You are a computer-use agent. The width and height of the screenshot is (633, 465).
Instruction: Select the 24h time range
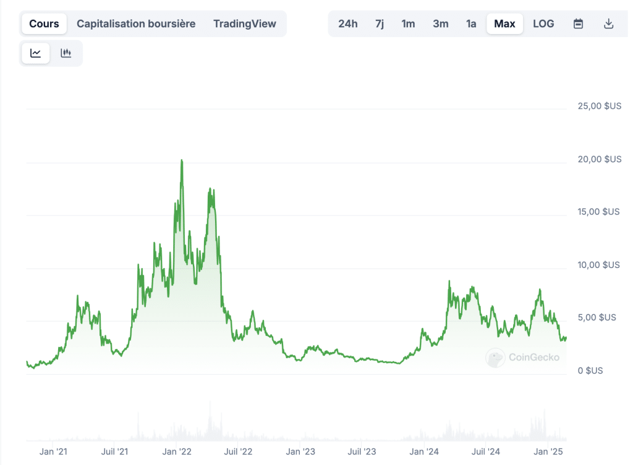[x=348, y=24]
